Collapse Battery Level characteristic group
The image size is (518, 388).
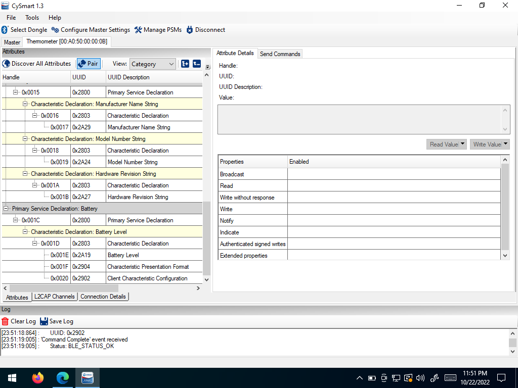click(25, 231)
